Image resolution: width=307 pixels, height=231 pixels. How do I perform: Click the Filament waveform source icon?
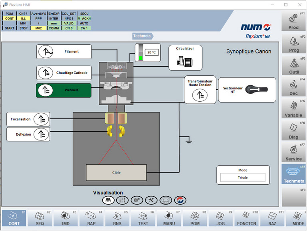click(47, 51)
